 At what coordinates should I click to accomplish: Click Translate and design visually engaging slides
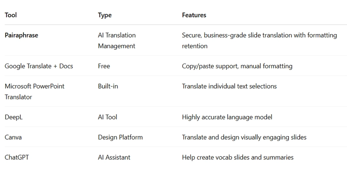(244, 137)
